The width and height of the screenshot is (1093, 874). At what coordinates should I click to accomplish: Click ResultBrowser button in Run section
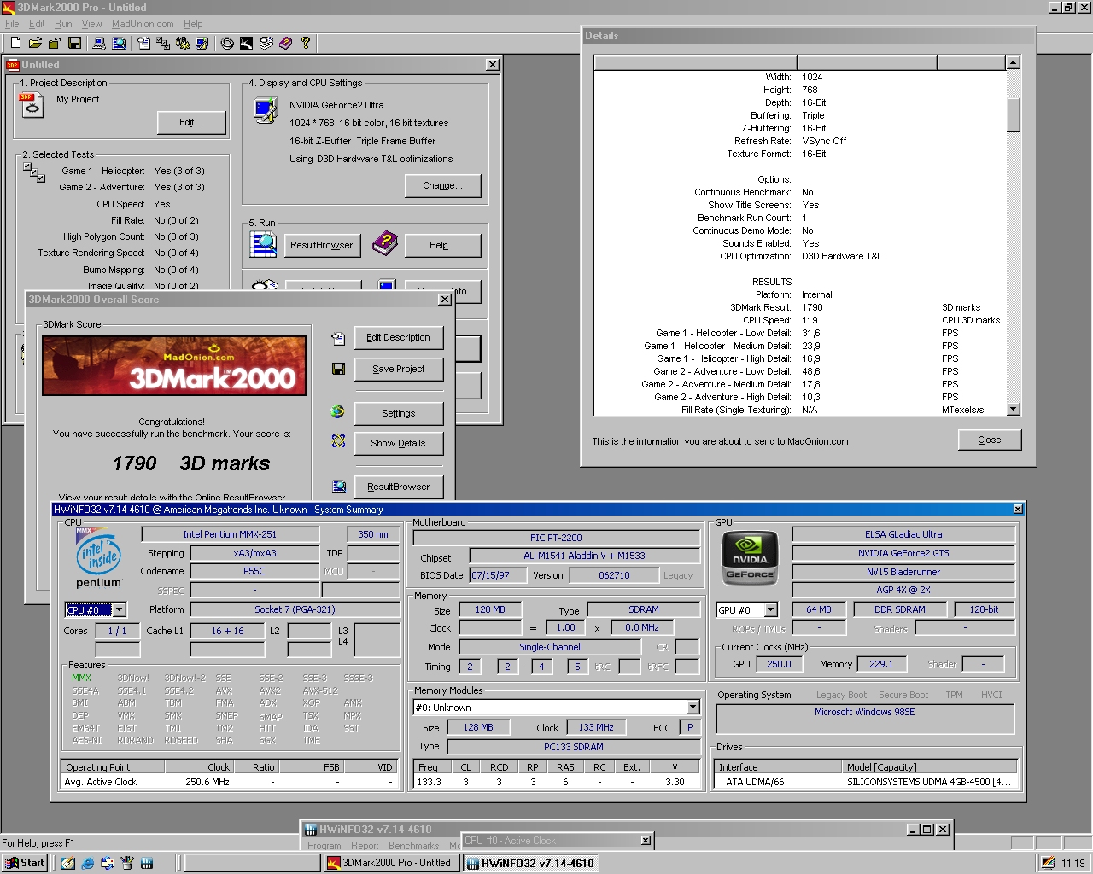(322, 245)
